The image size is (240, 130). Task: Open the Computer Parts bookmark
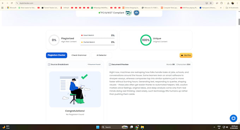pos(169,8)
